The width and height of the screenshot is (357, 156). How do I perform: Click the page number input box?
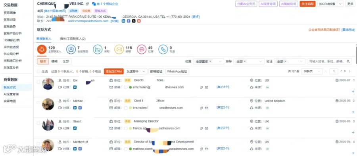(334, 71)
